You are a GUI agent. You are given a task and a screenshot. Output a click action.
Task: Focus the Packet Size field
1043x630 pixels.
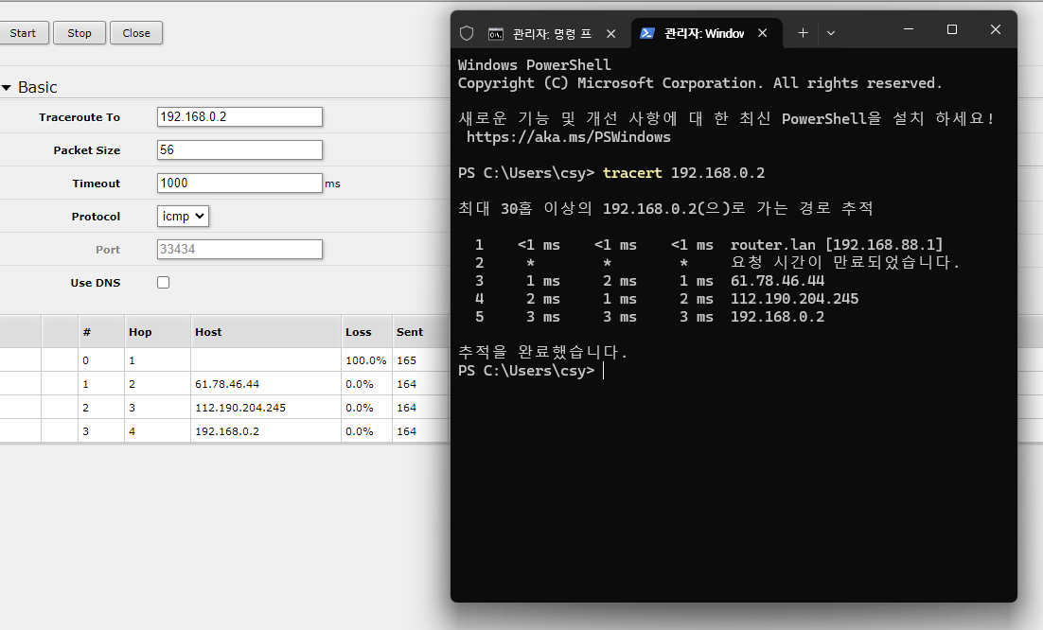point(239,150)
